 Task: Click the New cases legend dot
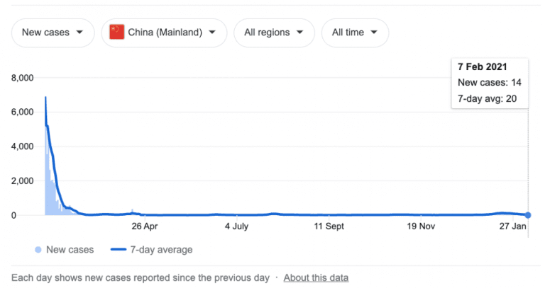(x=38, y=250)
